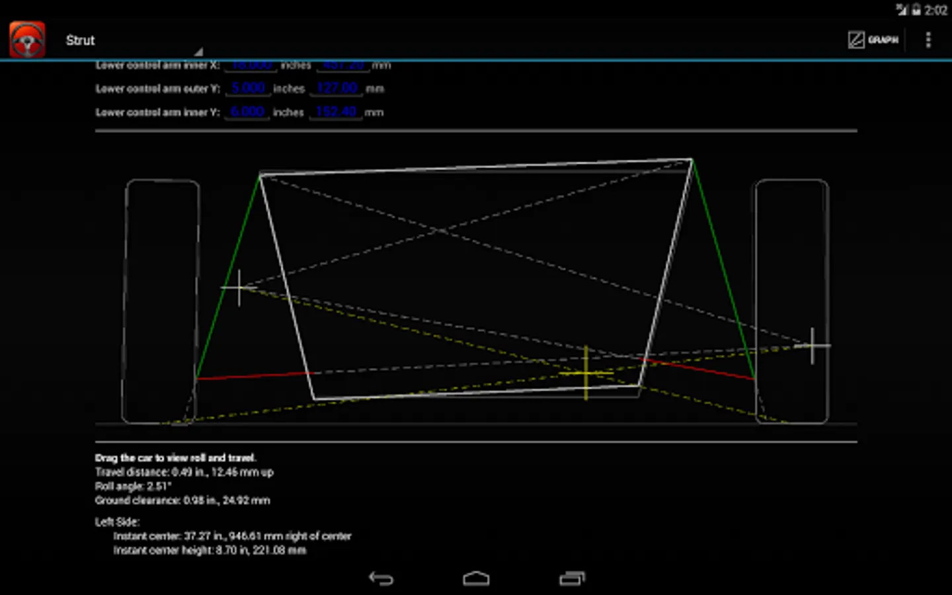Tap the Android home navigation button
The width and height of the screenshot is (952, 595).
(x=476, y=578)
